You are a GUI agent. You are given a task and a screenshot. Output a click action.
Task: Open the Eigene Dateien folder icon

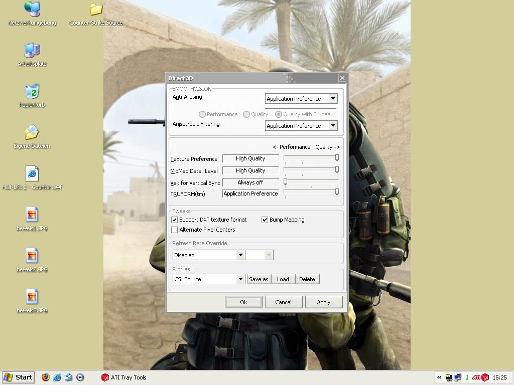(32, 137)
